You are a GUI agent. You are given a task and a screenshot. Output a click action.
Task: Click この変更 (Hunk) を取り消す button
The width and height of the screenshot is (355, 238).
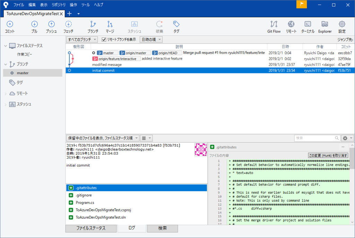[x=328, y=155]
